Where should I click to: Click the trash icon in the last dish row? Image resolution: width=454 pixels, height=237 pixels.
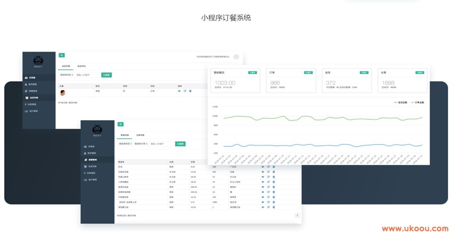274,207
